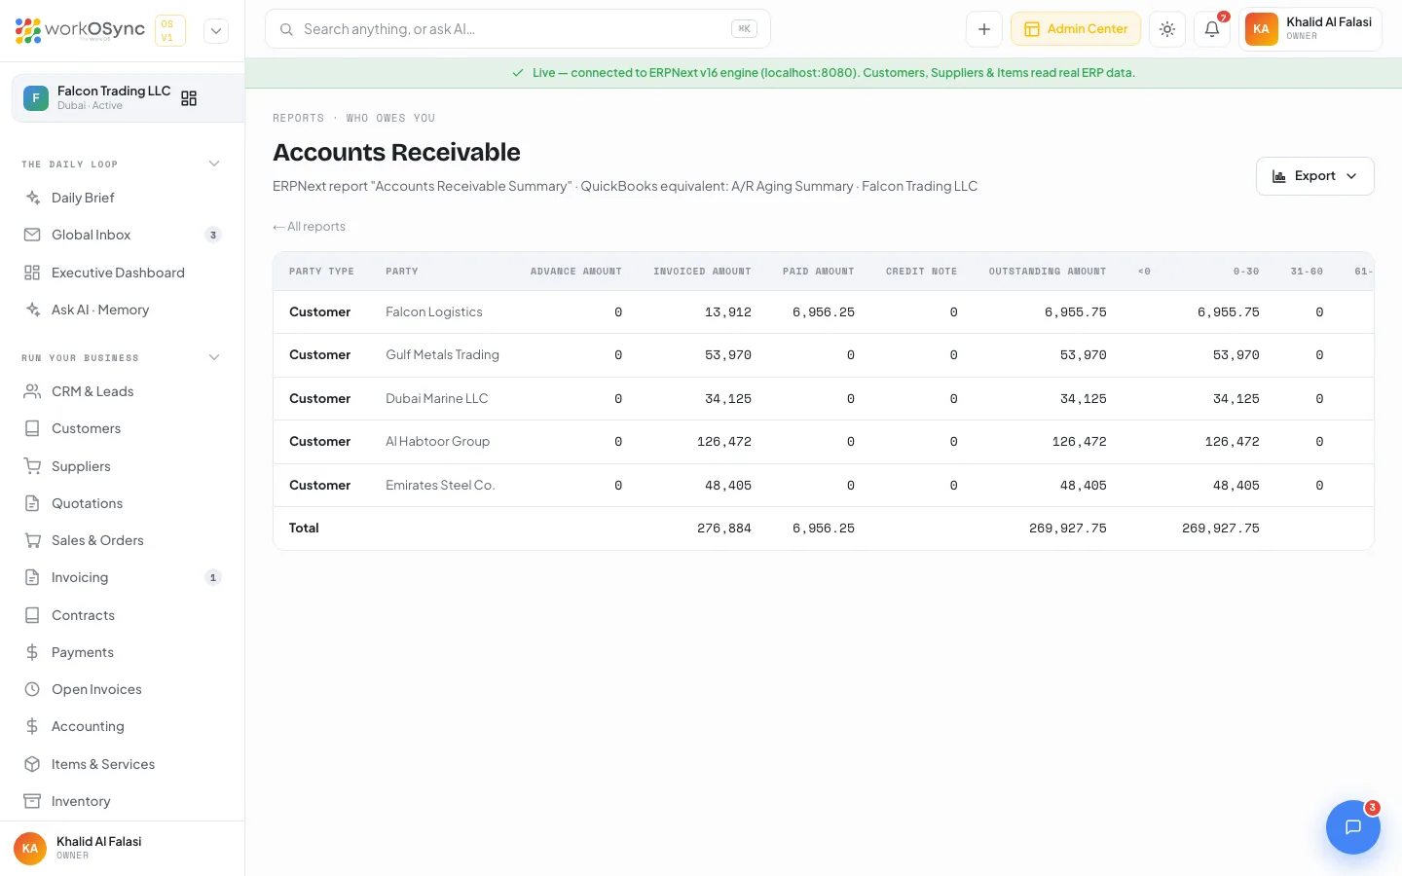Image resolution: width=1402 pixels, height=876 pixels.
Task: Toggle the light/dark theme sun icon
Action: 1167,29
